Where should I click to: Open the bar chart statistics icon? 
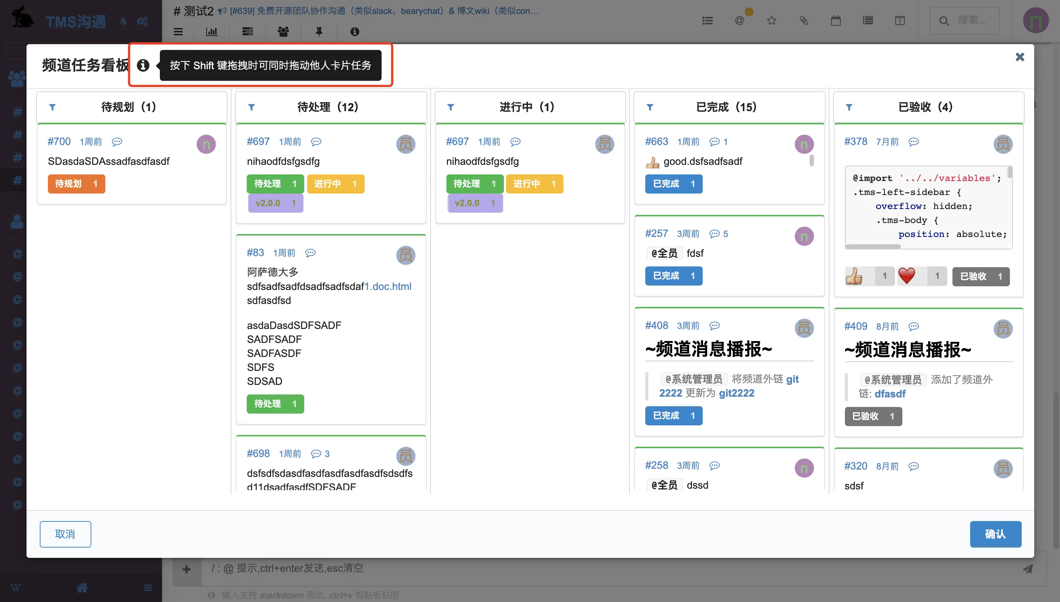212,31
